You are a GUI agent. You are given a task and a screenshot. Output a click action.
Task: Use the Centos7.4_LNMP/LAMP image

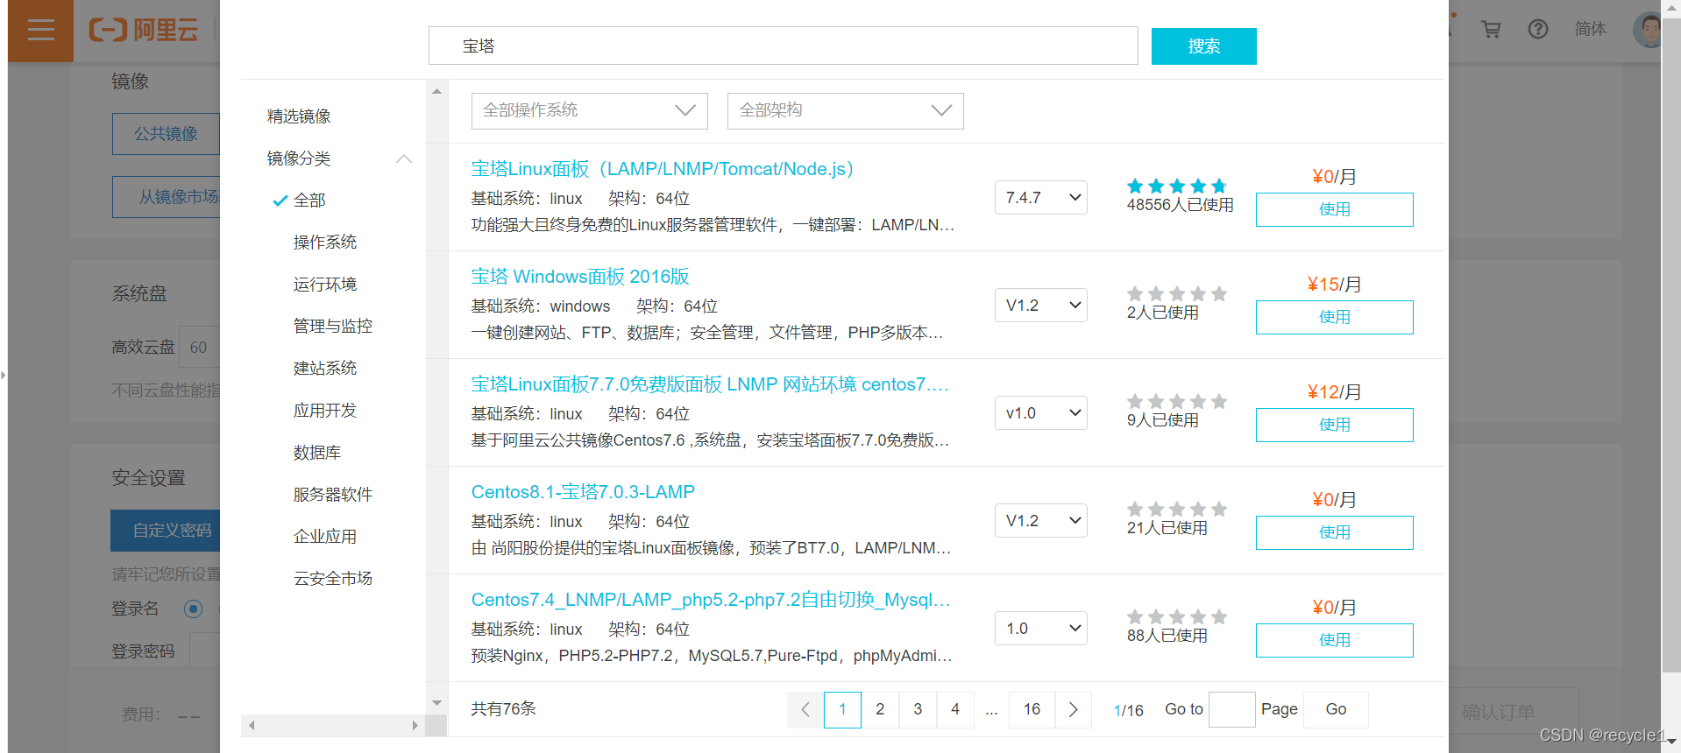coord(1335,641)
